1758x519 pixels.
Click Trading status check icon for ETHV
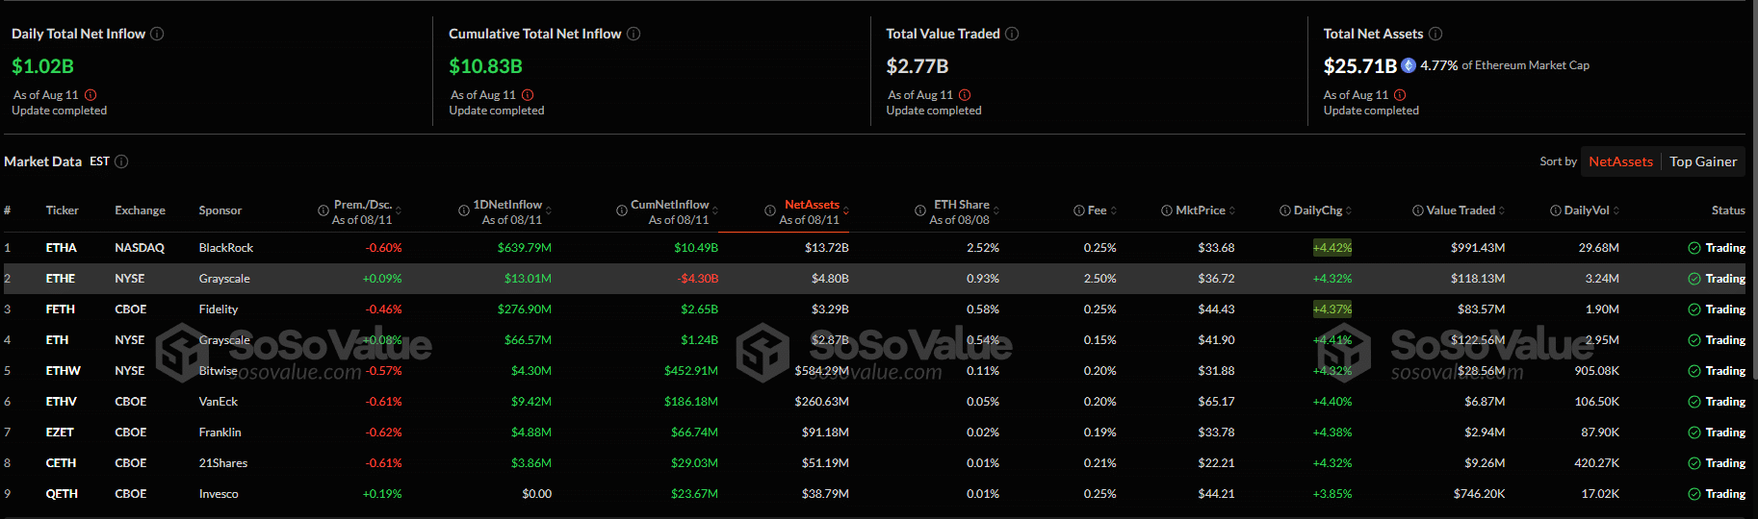click(x=1694, y=402)
